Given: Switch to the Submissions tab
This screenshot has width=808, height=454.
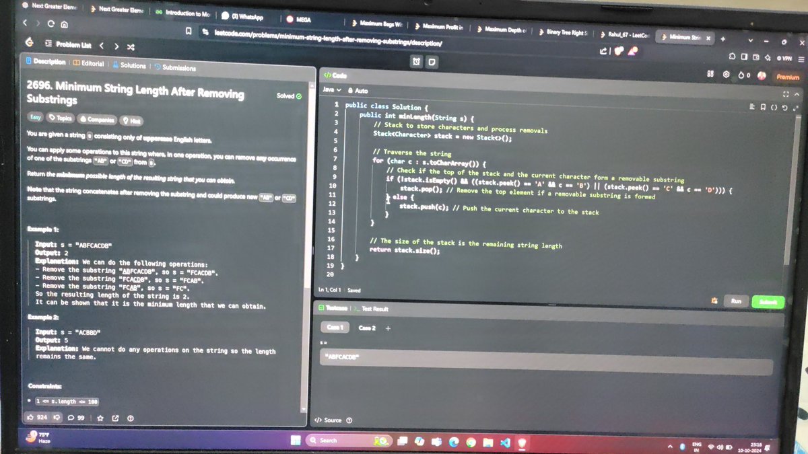Looking at the screenshot, I should pyautogui.click(x=175, y=67).
